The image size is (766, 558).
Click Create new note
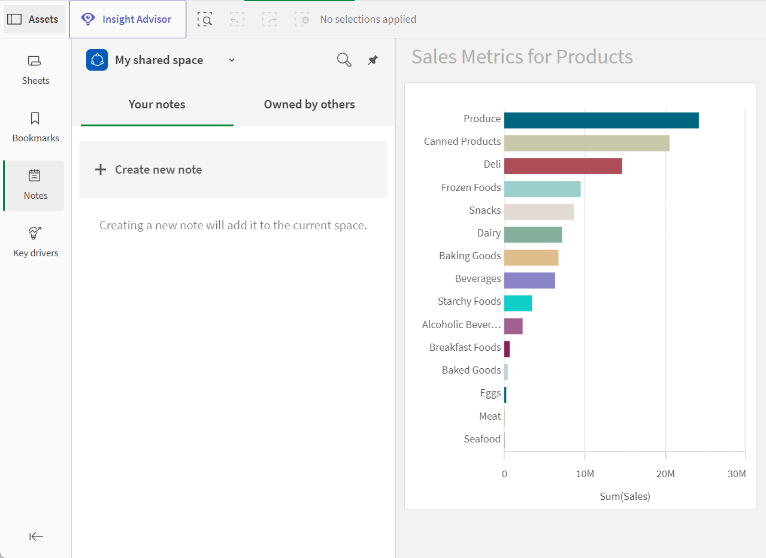[233, 169]
